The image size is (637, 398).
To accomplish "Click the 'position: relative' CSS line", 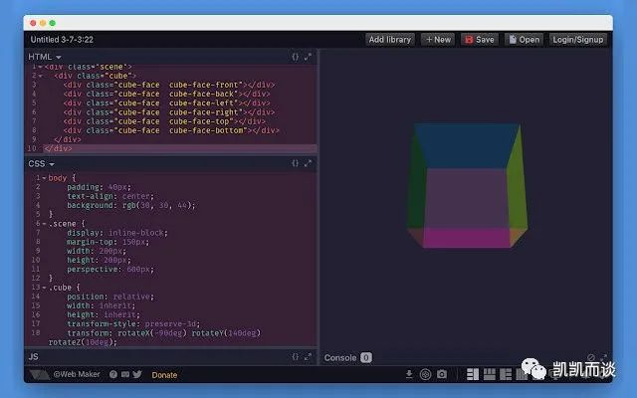I will click(110, 297).
